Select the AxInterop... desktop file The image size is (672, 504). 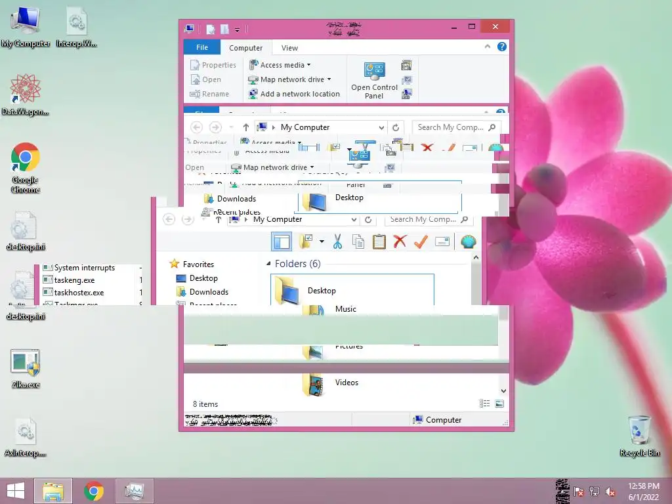pyautogui.click(x=26, y=437)
